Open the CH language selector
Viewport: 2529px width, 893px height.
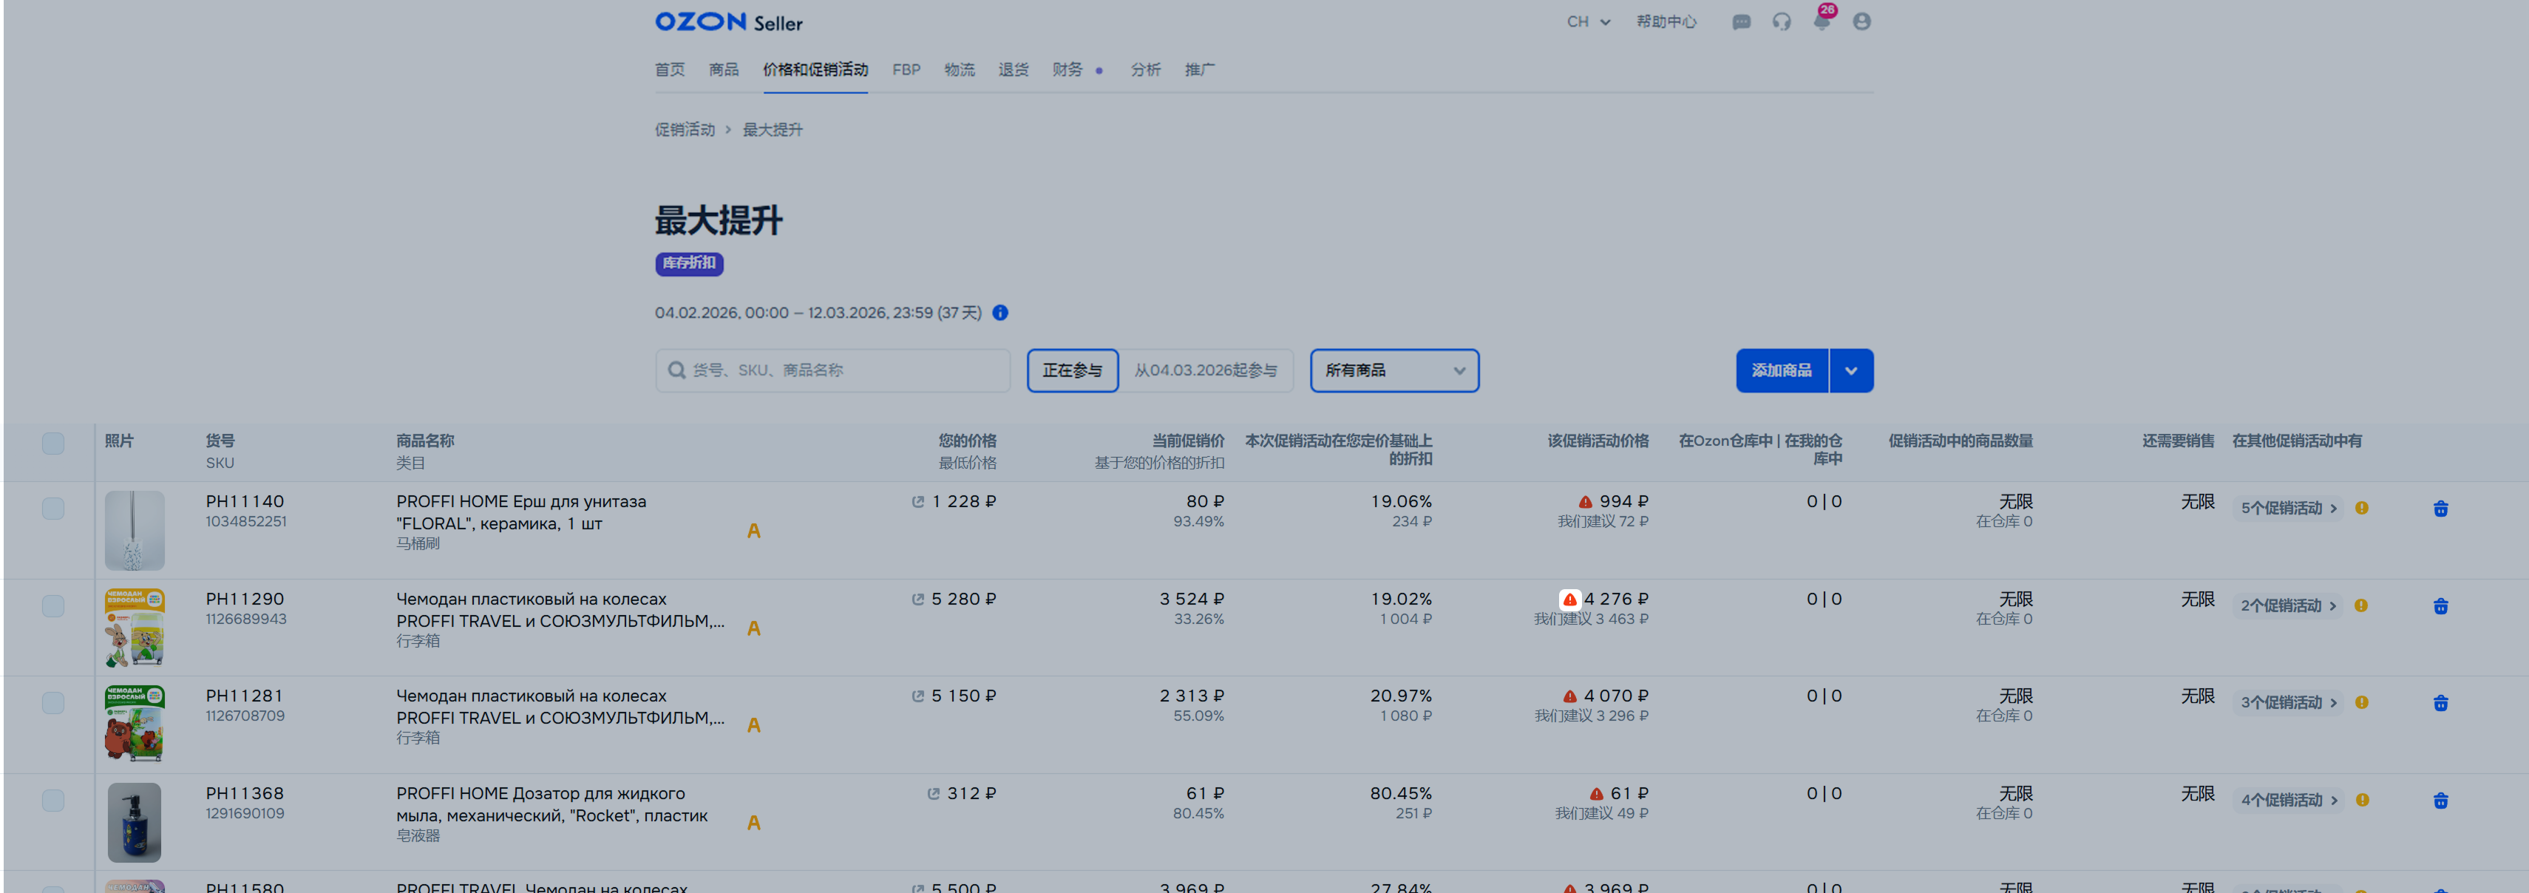pyautogui.click(x=1587, y=21)
